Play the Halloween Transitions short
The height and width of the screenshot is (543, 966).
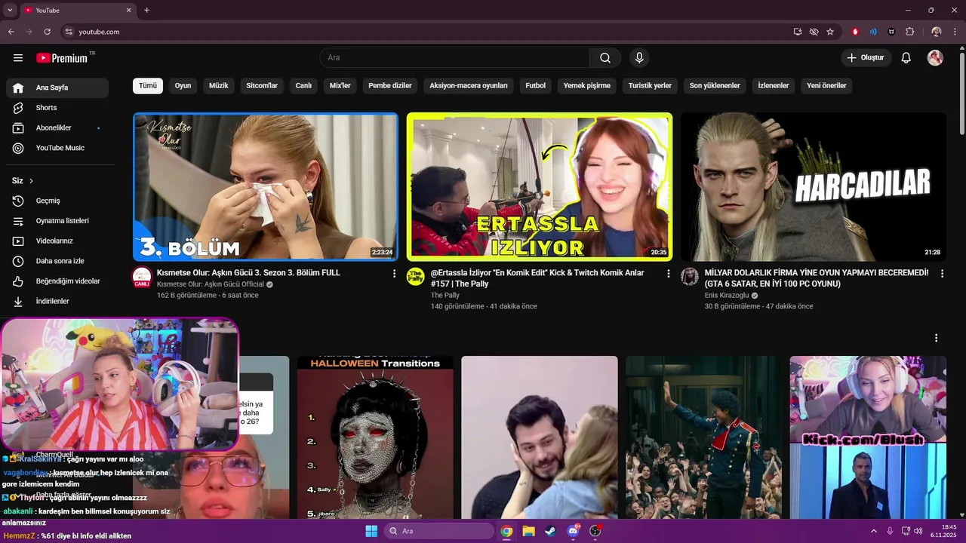[x=375, y=437]
